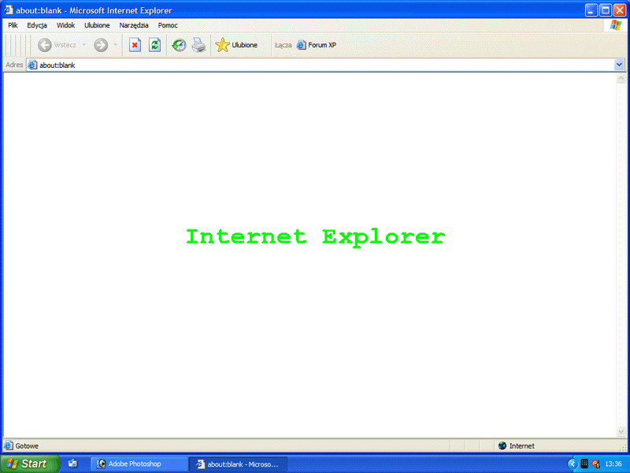Open the Narzędzia menu
This screenshot has width=630, height=473.
pos(134,25)
